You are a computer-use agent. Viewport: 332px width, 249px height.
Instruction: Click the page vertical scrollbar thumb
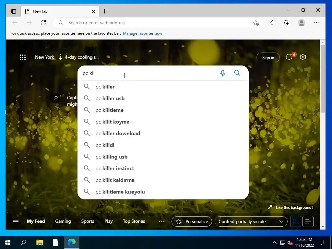click(323, 78)
